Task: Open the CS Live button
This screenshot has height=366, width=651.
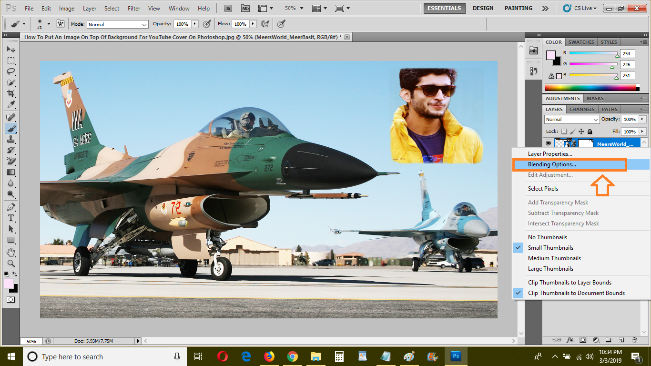Action: (x=580, y=8)
